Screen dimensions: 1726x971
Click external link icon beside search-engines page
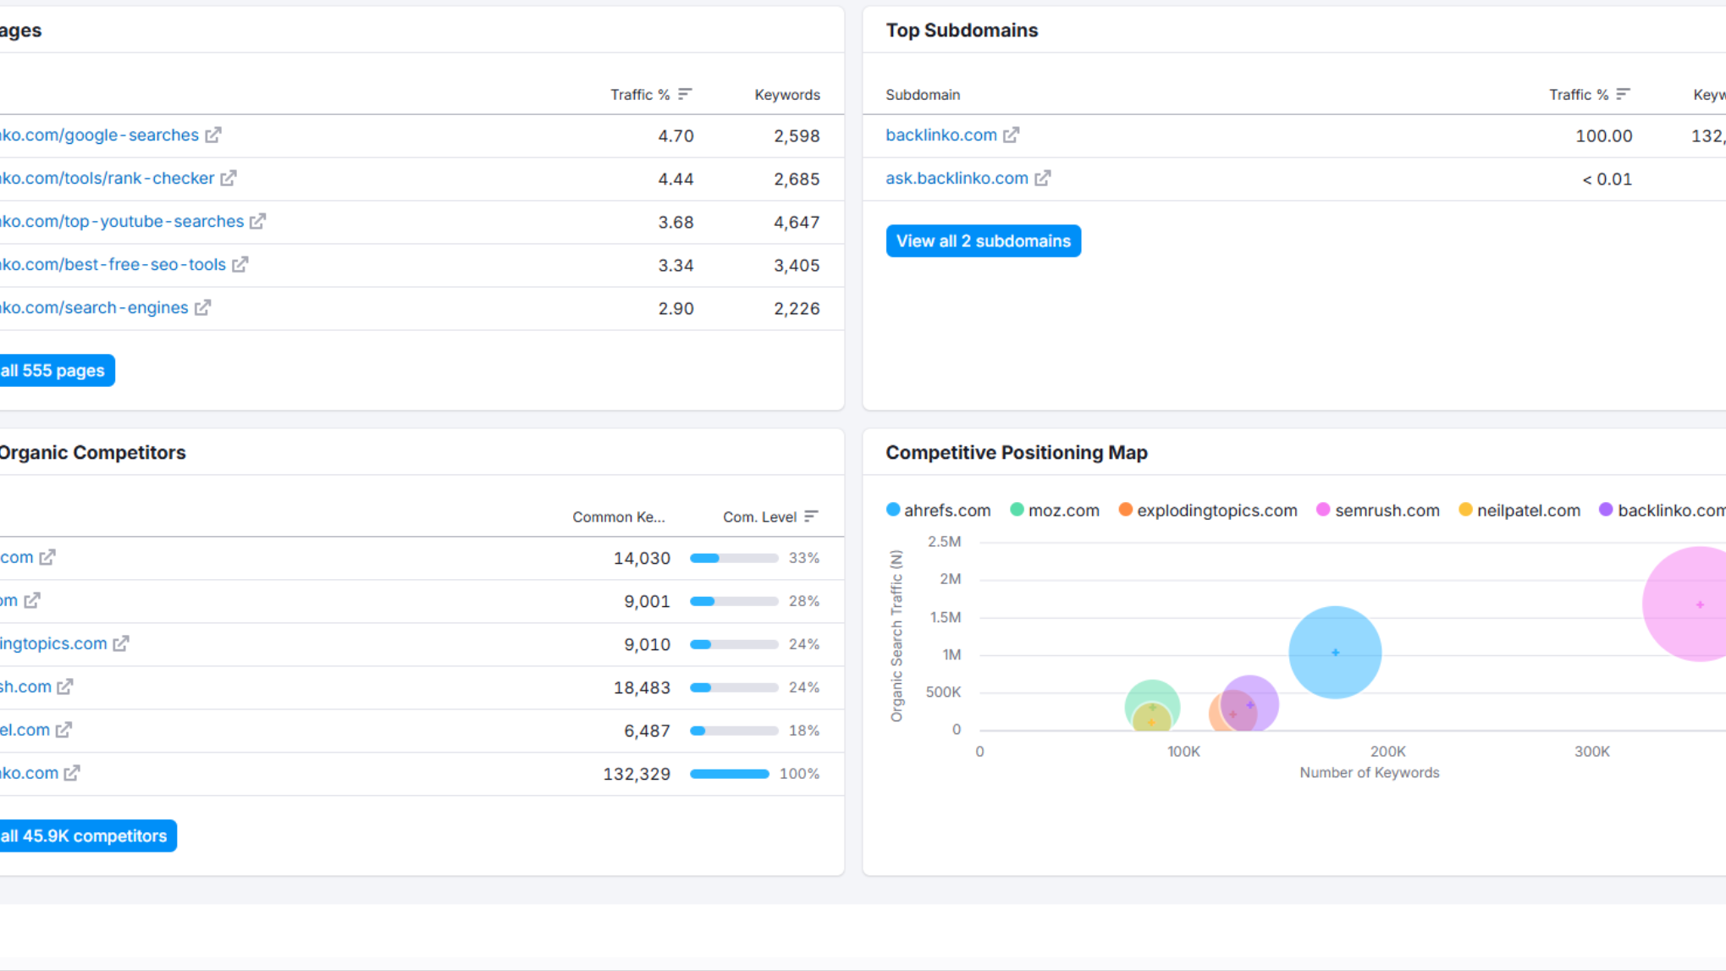(202, 308)
